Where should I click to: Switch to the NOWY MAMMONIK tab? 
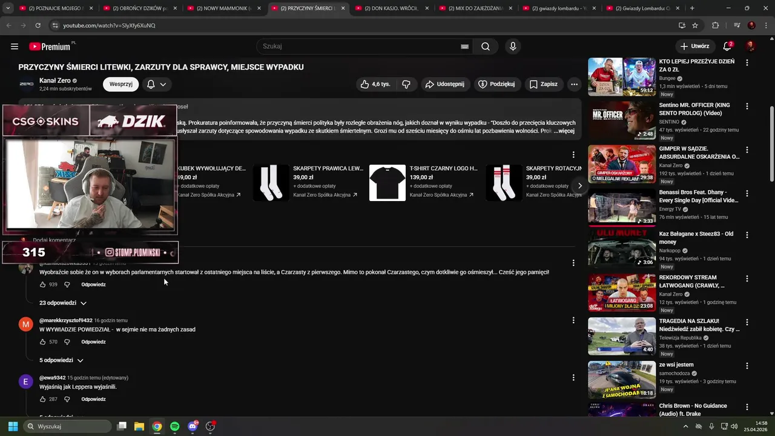[x=223, y=8]
